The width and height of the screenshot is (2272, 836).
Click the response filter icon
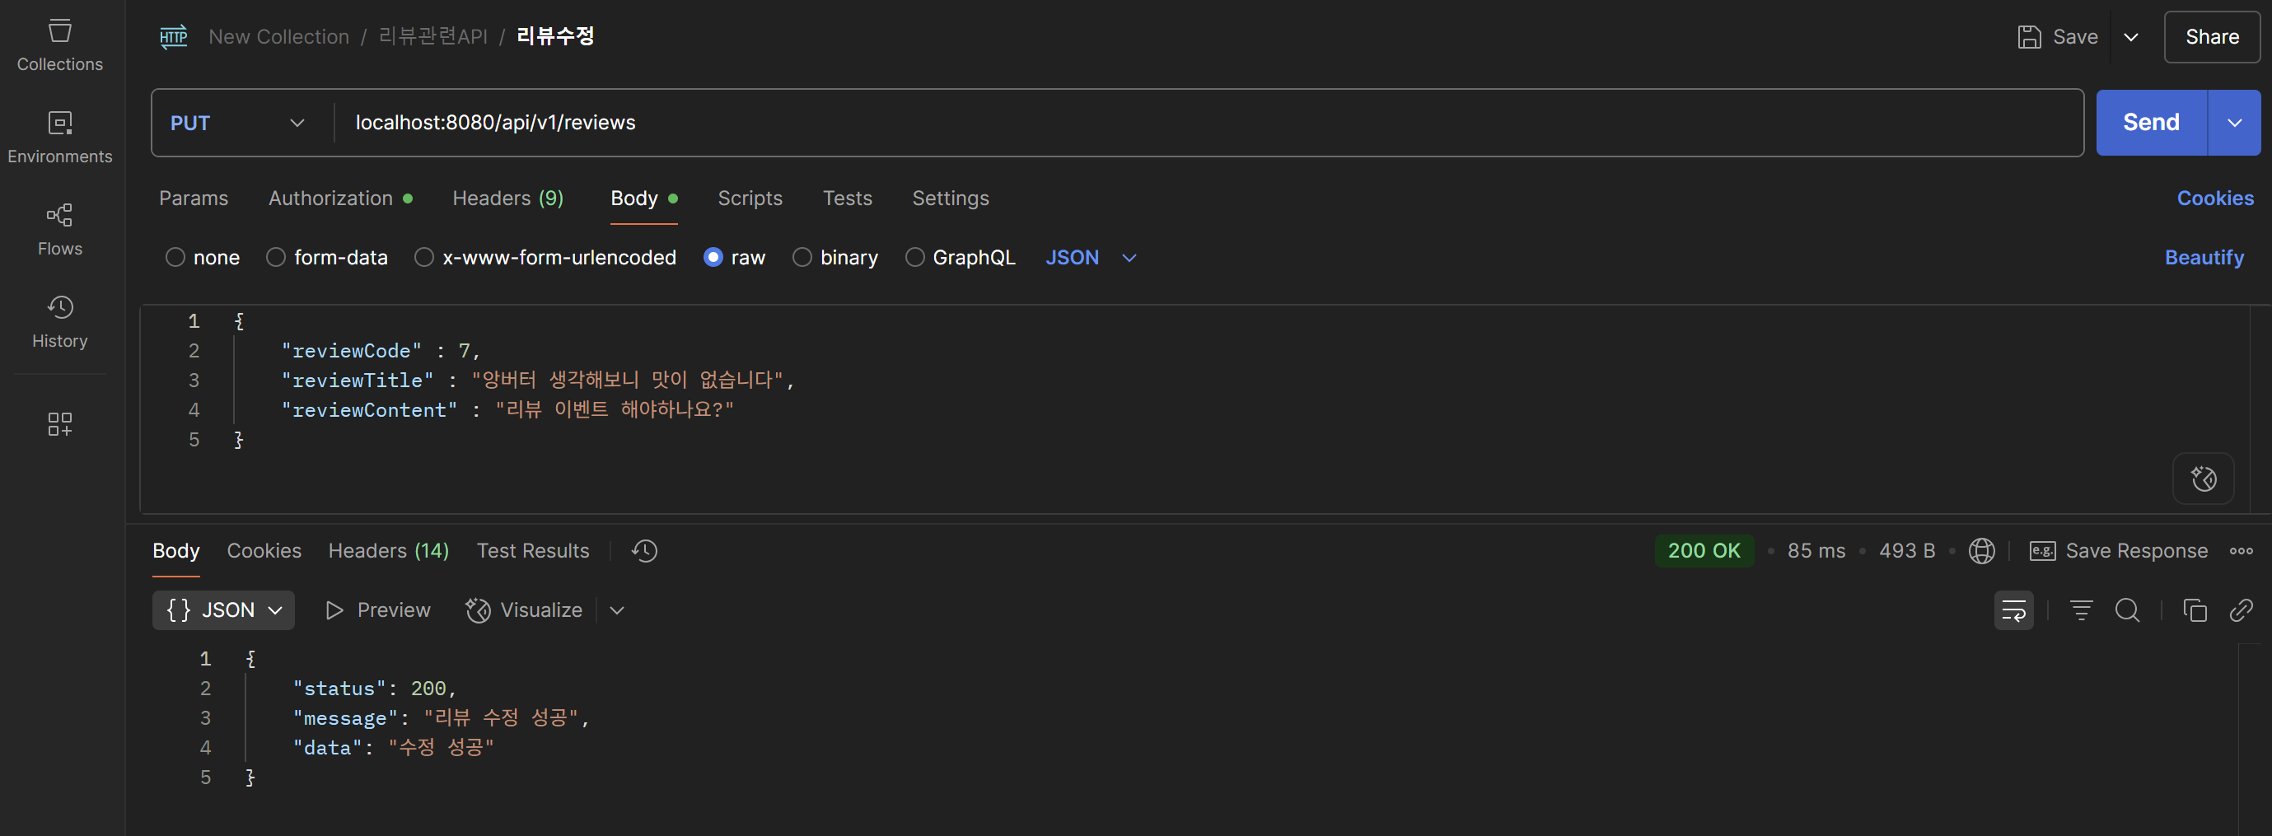[2081, 610]
